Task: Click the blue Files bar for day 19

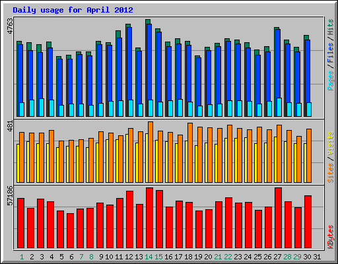Action: coord(199,82)
